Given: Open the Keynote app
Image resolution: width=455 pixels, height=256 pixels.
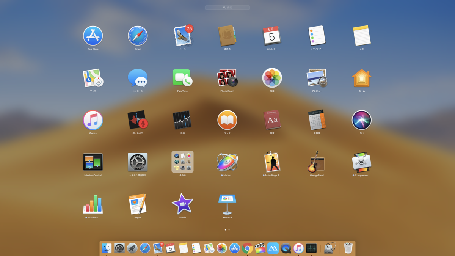Looking at the screenshot, I should tap(227, 204).
